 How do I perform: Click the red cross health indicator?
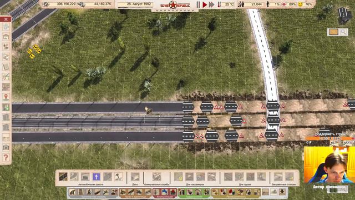284,4
